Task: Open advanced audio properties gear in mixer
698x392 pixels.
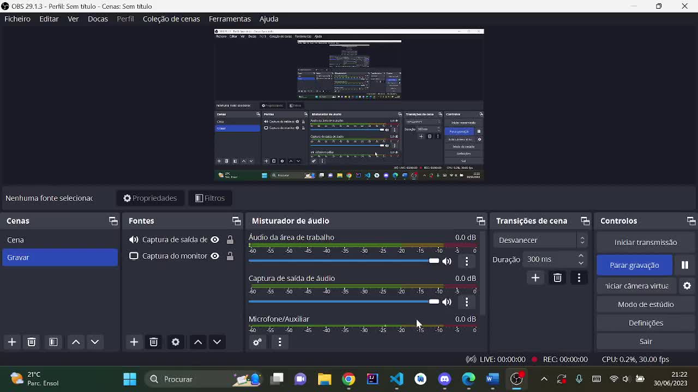Action: click(257, 342)
